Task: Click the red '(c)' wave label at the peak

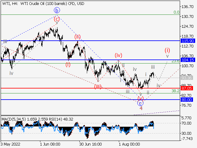Action: click(57, 19)
